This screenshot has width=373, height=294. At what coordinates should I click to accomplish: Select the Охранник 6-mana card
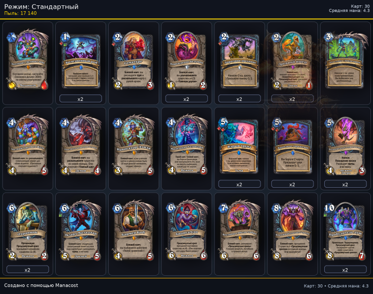[27, 231]
